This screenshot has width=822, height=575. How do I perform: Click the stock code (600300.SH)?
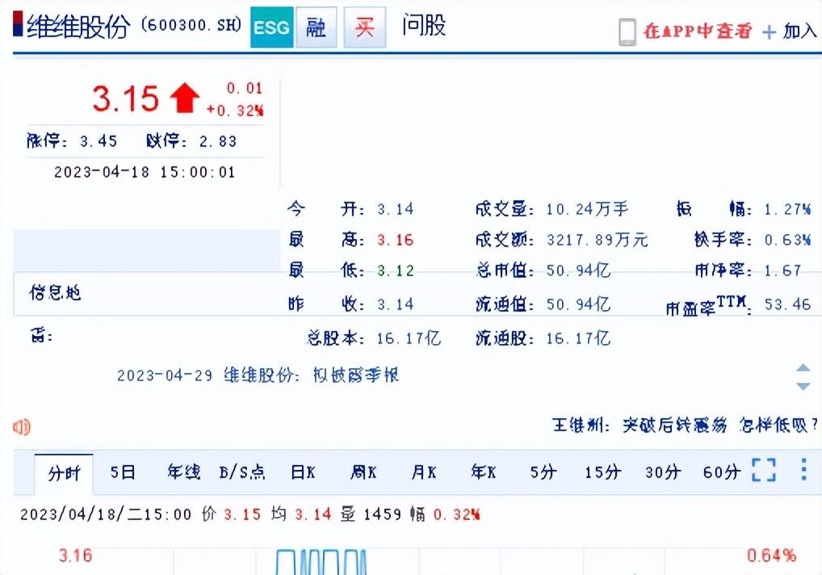click(x=191, y=25)
